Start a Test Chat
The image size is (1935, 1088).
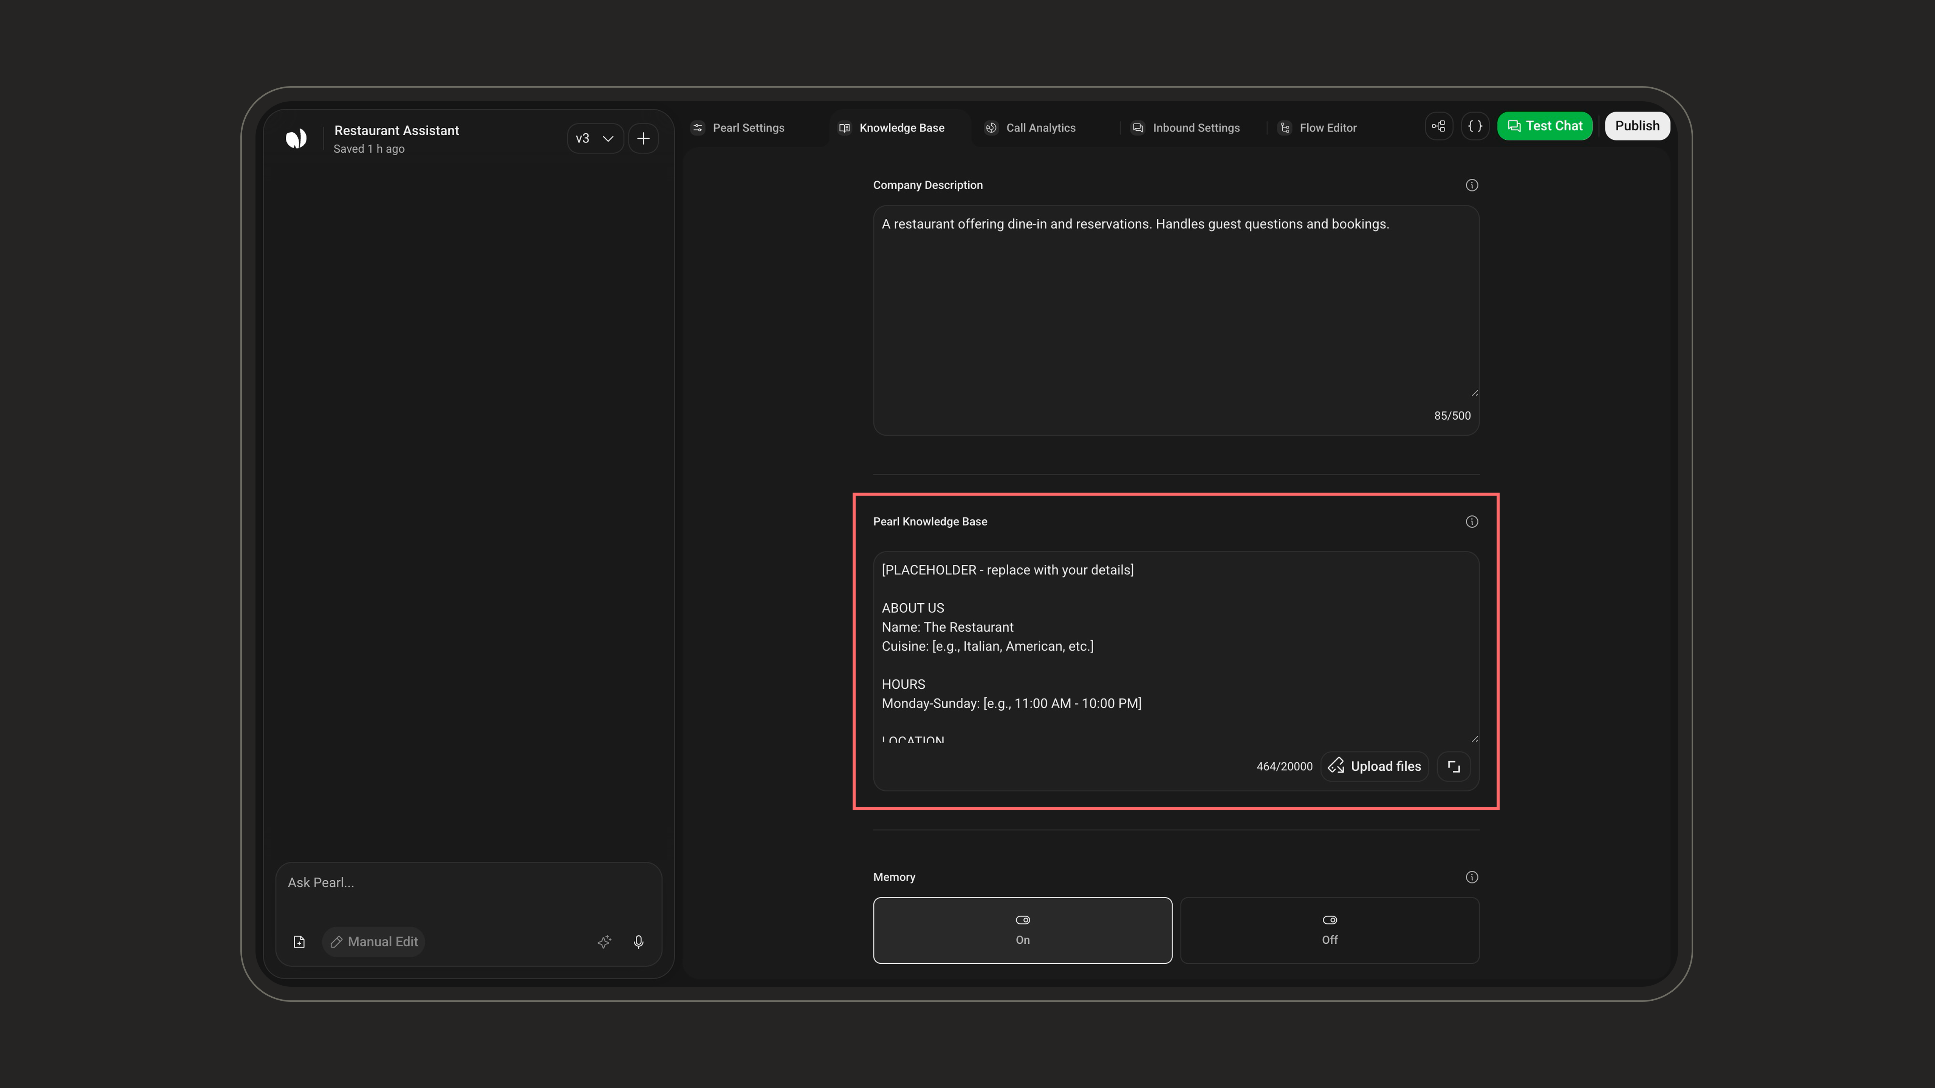click(1544, 126)
